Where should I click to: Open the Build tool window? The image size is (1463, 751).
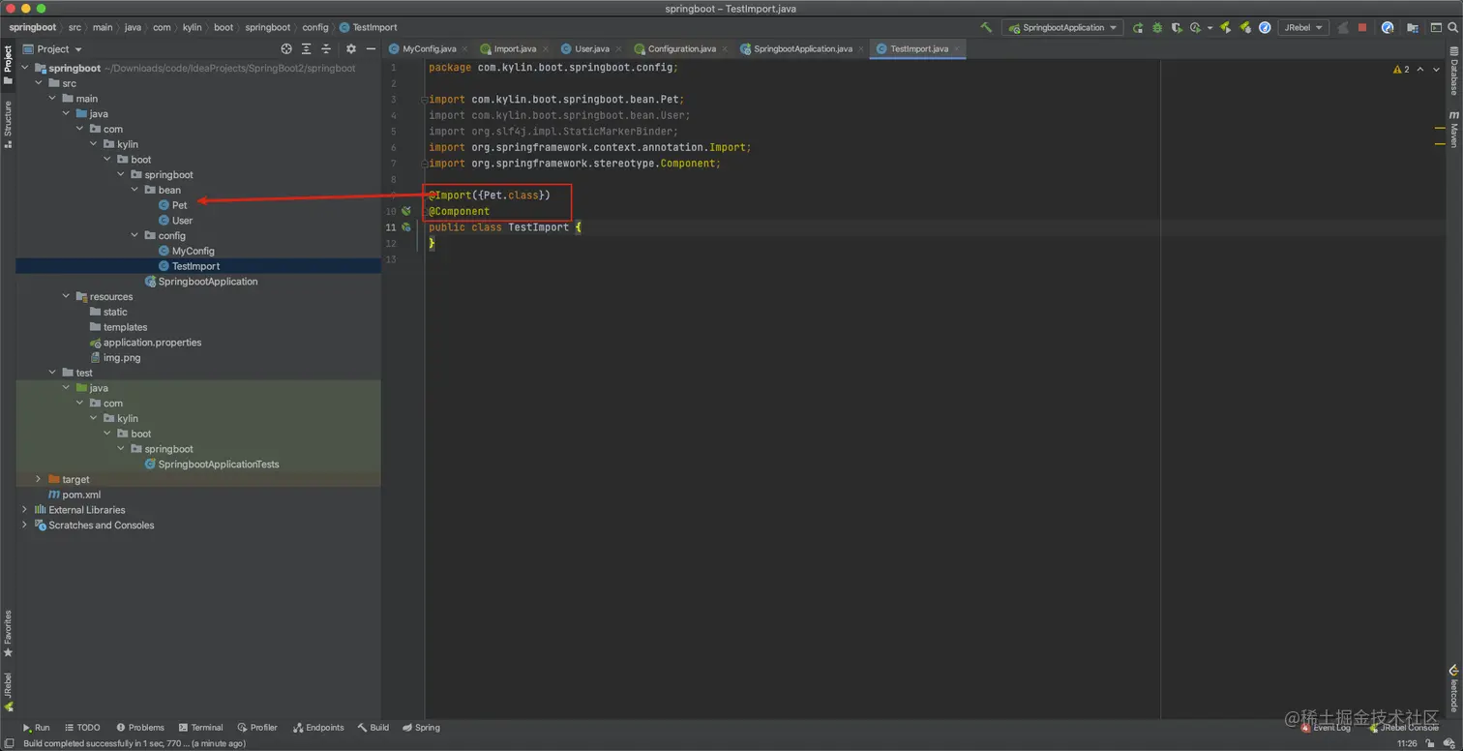tap(373, 728)
